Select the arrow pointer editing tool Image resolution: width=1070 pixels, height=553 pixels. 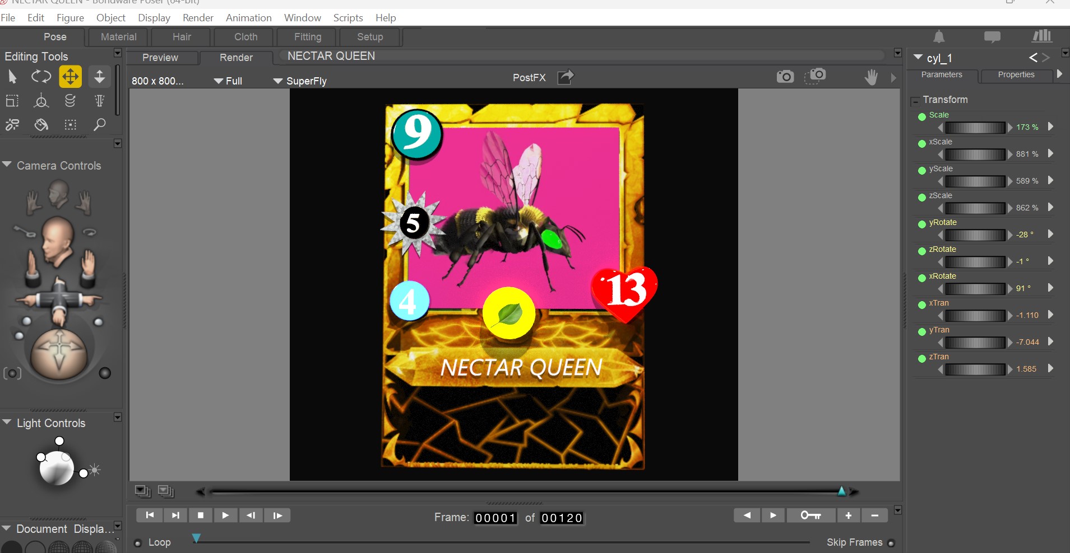click(x=12, y=77)
